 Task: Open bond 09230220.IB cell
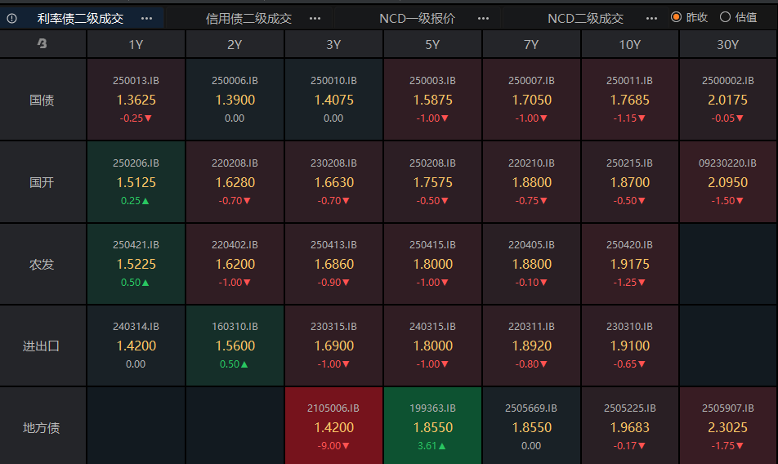point(728,181)
